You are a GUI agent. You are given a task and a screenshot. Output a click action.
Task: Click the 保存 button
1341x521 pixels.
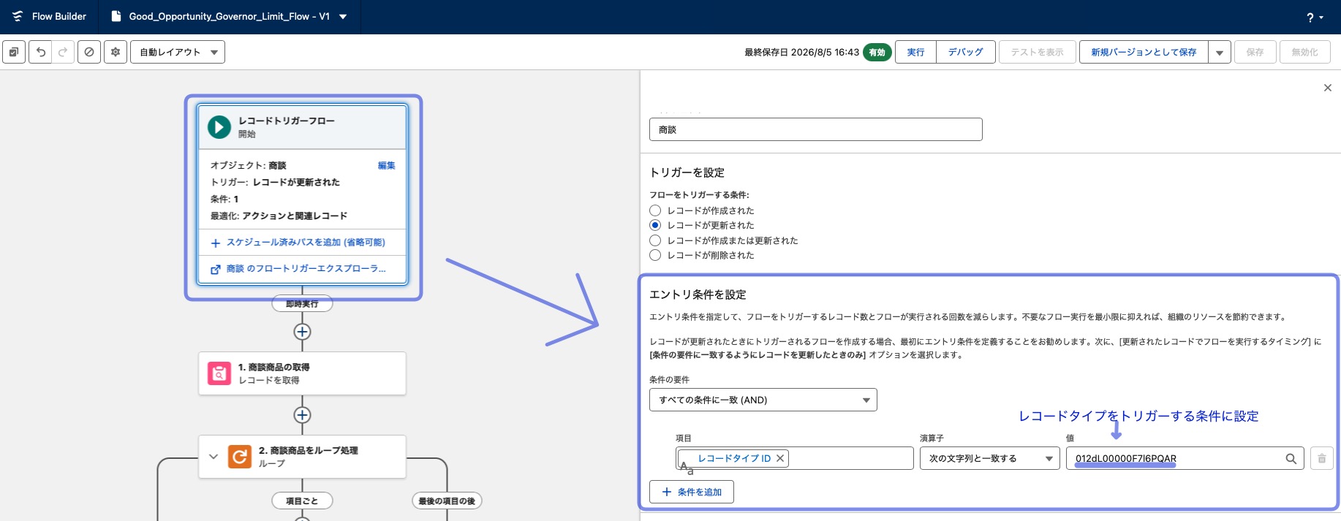tap(1255, 52)
